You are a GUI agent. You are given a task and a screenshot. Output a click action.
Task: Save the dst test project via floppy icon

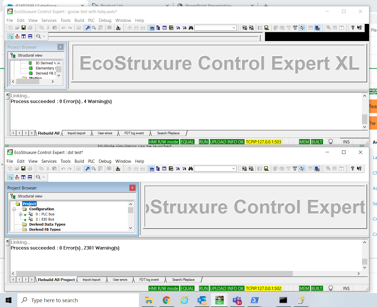pos(23,168)
